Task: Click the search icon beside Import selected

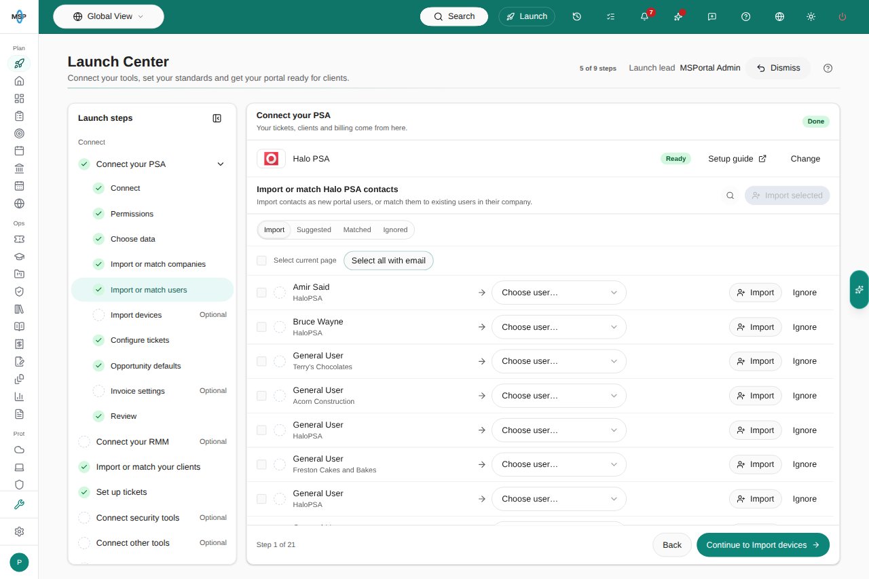Action: point(731,195)
